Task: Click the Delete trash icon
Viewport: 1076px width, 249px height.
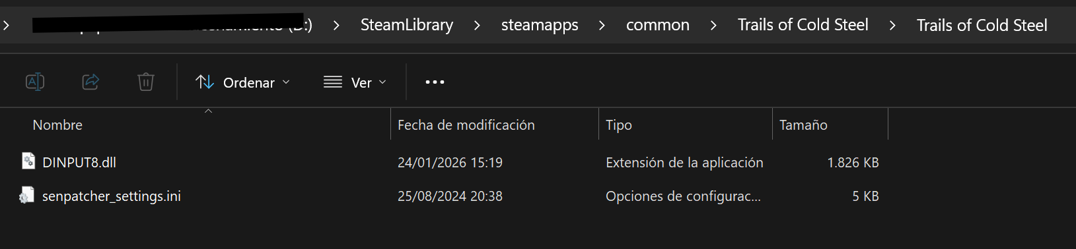Action: [x=146, y=82]
